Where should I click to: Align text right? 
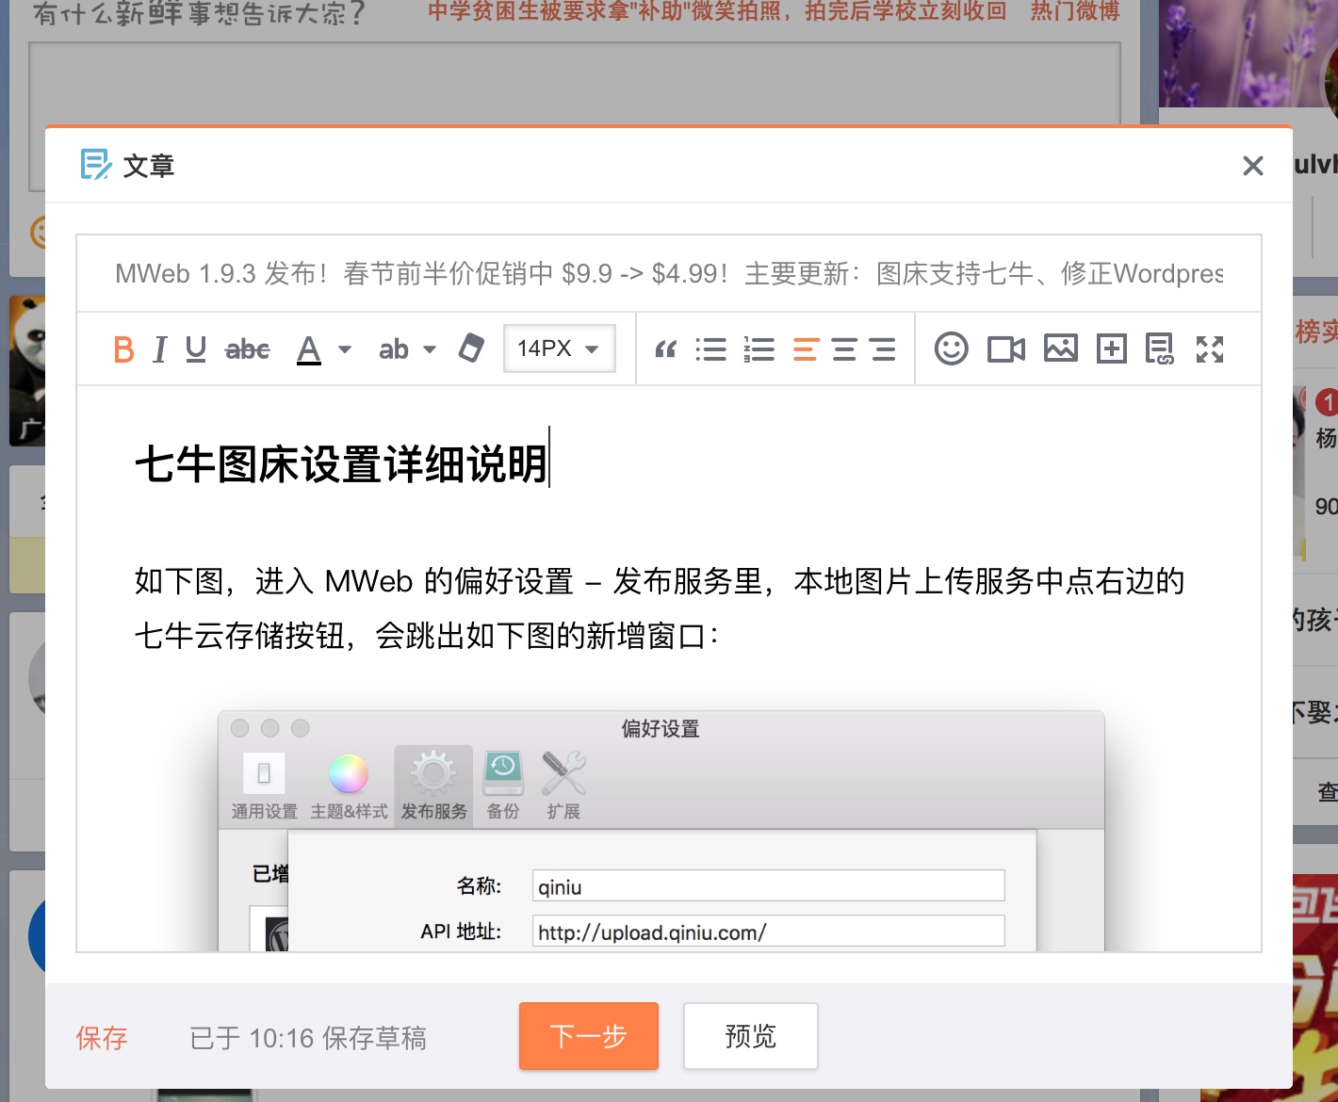883,349
